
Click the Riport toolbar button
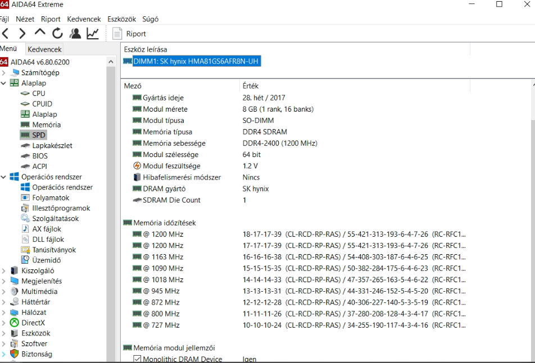(129, 34)
